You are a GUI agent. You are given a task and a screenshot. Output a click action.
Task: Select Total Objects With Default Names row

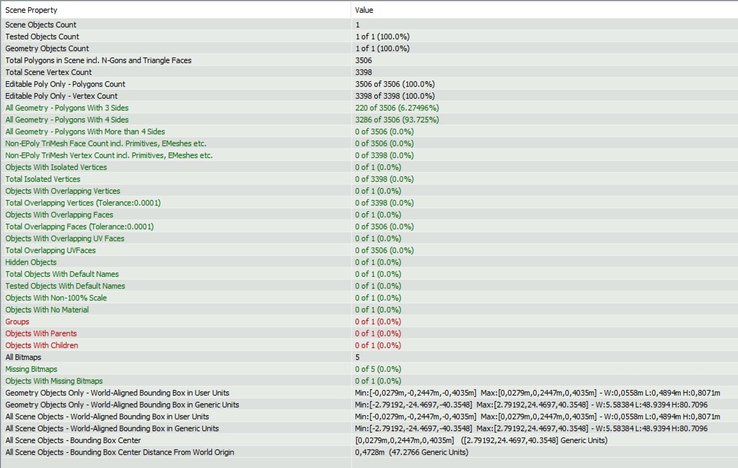[369, 274]
